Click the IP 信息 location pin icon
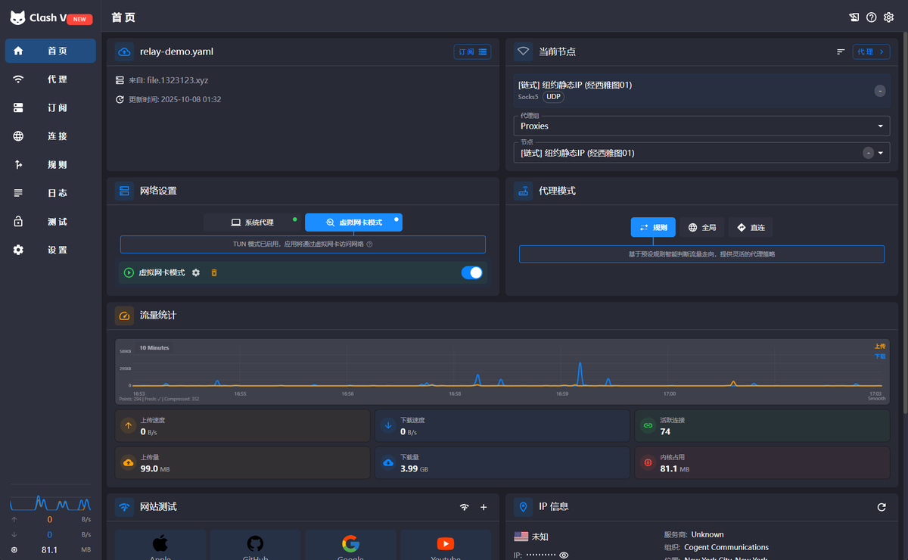The height and width of the screenshot is (560, 908). 523,507
